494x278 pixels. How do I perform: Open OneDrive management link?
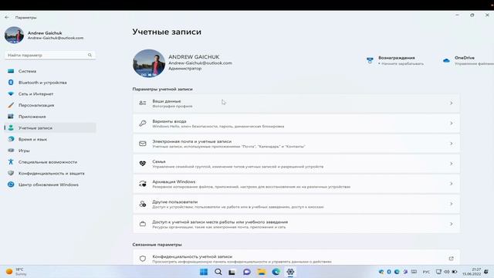coord(469,60)
